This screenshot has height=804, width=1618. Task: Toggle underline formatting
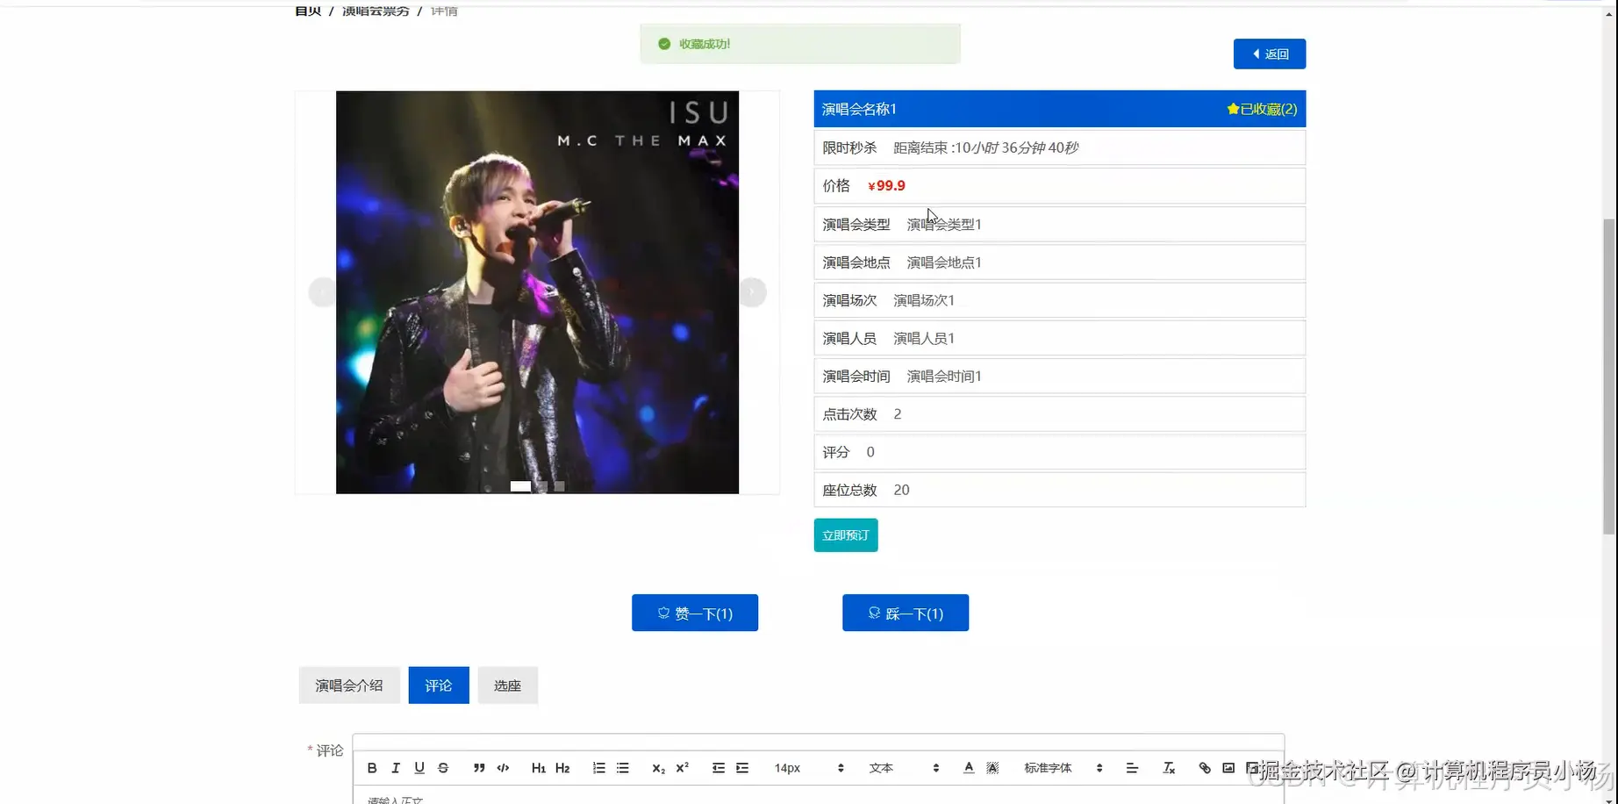click(x=419, y=768)
